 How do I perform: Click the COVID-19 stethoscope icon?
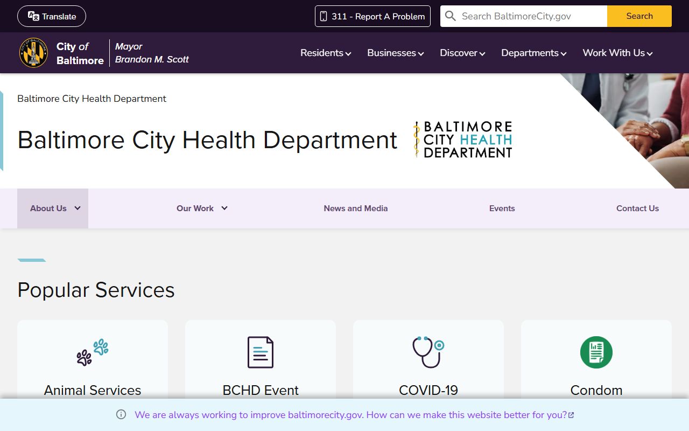(428, 352)
